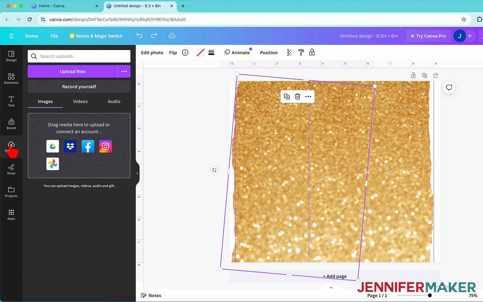Connect Google Drive account

53,146
